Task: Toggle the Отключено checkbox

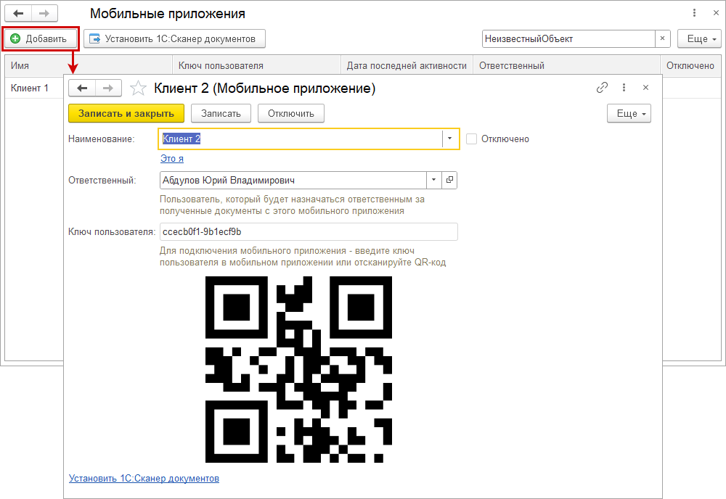Action: coord(471,139)
